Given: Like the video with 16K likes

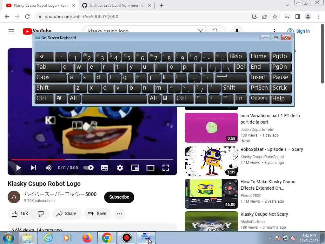Looking at the screenshot, I should pyautogui.click(x=20, y=214).
